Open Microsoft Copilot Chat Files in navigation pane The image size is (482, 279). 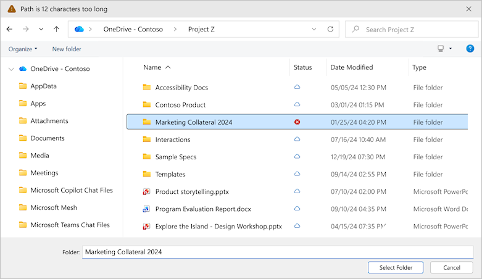point(72,190)
